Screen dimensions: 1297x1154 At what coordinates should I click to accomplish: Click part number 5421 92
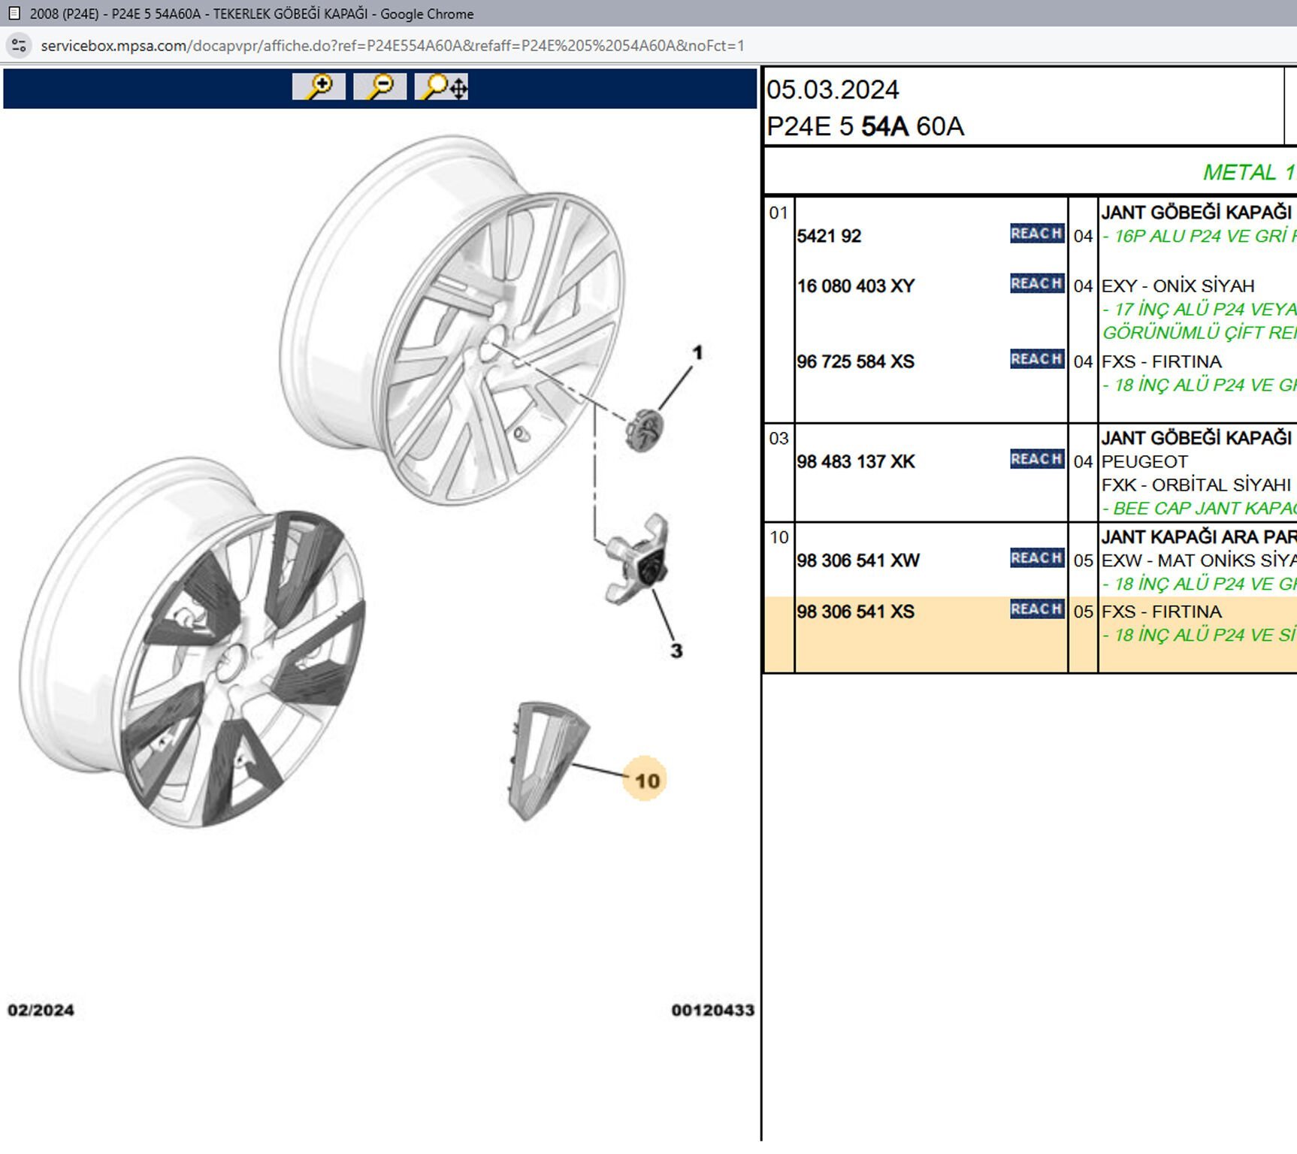[829, 236]
